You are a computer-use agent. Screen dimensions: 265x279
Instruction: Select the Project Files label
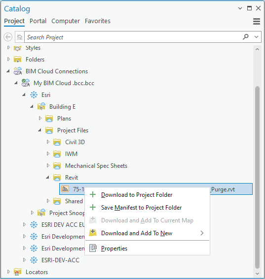pos(73,130)
